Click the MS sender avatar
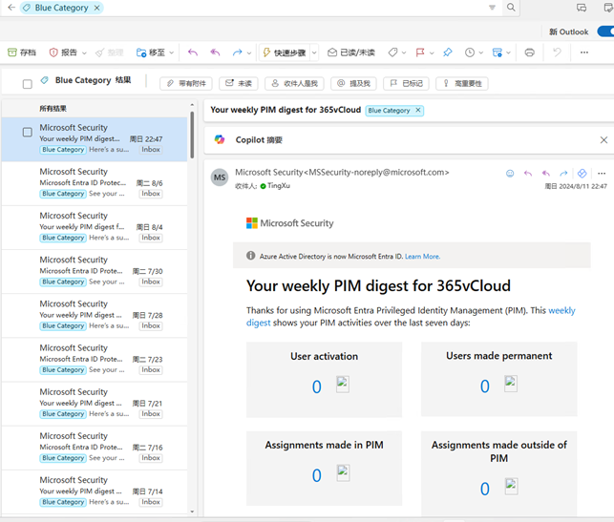This screenshot has height=522, width=614. [220, 177]
